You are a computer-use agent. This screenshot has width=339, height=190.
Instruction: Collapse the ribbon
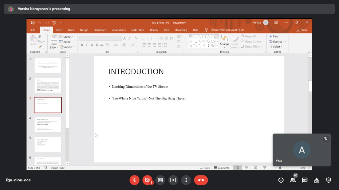click(x=309, y=52)
